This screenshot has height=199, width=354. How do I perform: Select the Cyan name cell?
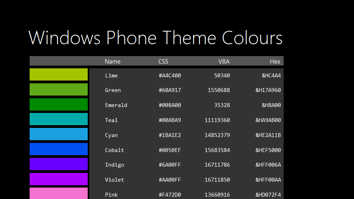111,135
